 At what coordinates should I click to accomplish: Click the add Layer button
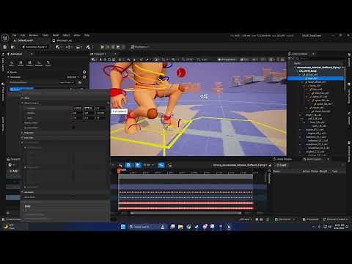(x=282, y=165)
